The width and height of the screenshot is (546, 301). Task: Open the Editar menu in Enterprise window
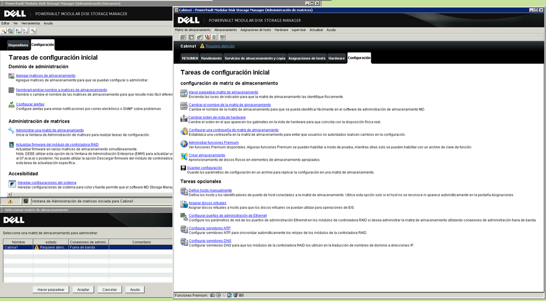[5, 23]
